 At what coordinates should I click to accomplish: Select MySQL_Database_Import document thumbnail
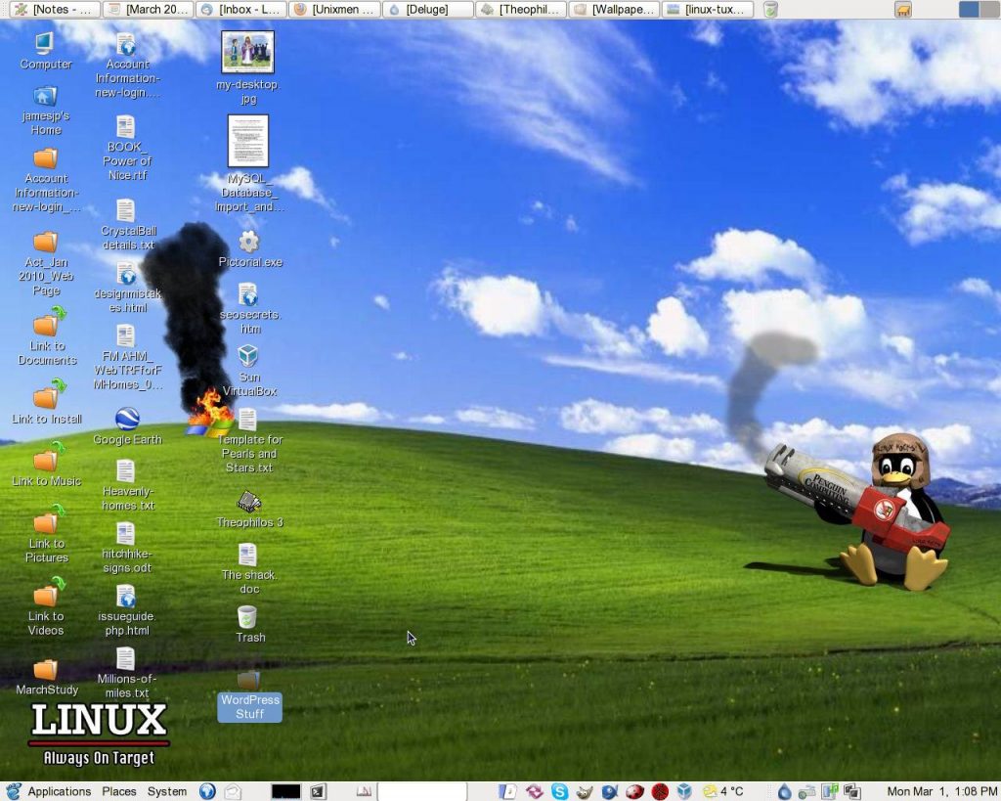coord(247,141)
